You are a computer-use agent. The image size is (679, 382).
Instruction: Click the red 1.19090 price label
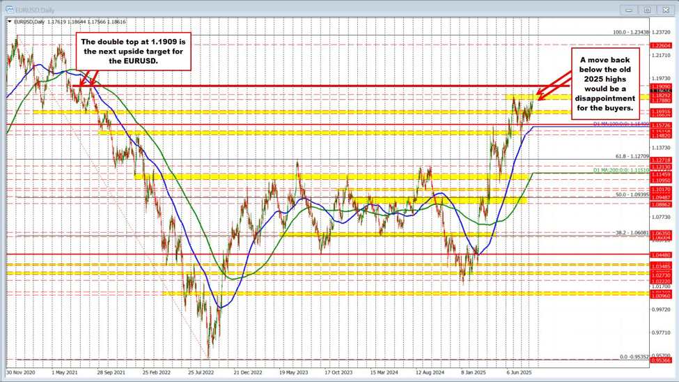(x=660, y=86)
